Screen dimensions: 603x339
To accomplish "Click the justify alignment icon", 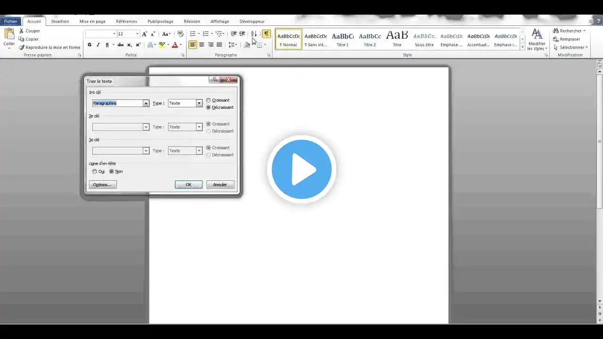I will 219,45.
